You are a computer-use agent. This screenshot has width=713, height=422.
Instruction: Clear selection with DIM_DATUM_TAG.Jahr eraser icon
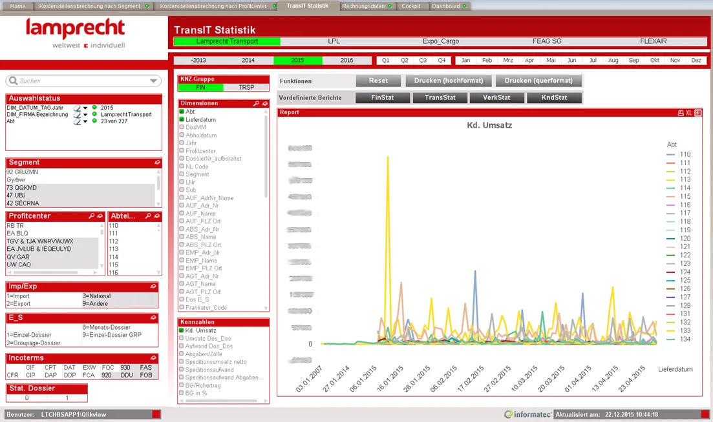(x=78, y=108)
